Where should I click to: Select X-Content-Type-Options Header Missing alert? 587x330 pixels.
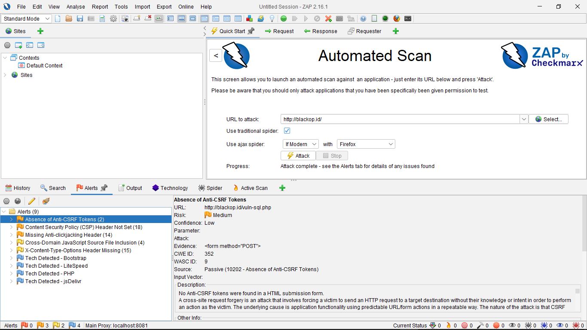78,250
